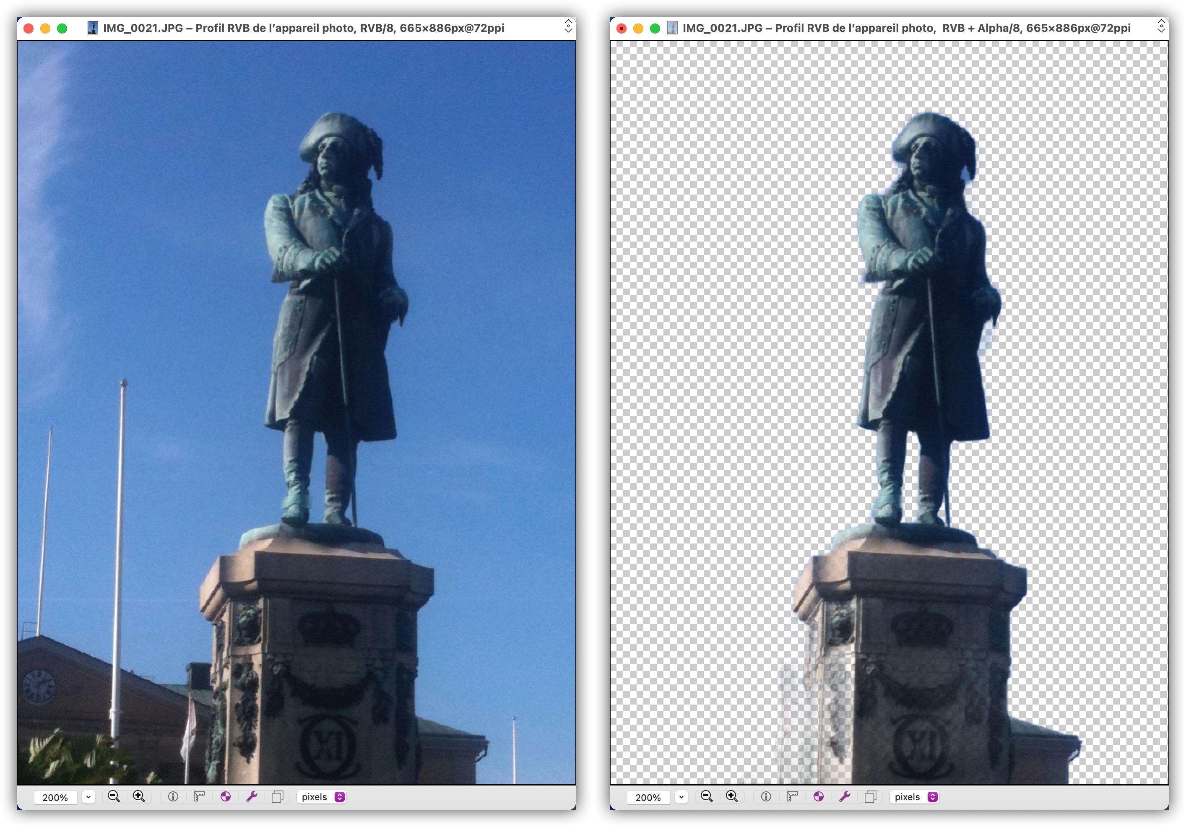Open pixels unit popup in left window
Screen dimensions: 1186x827
321,797
